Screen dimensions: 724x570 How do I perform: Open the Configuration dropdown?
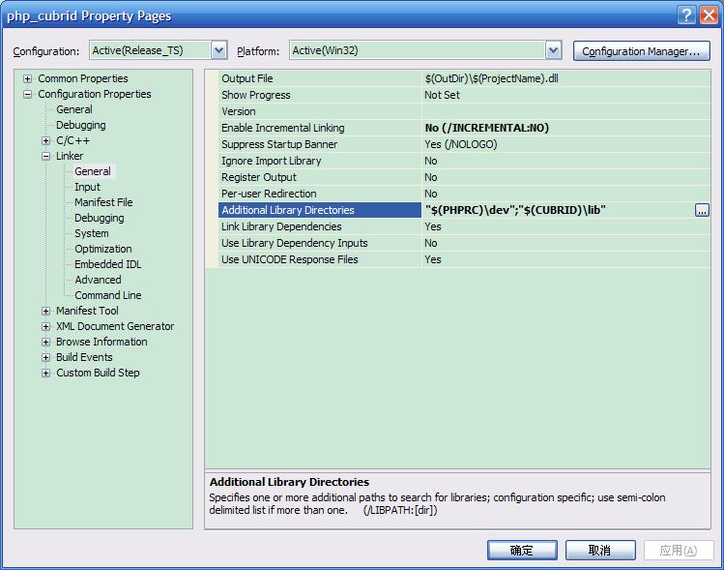pyautogui.click(x=218, y=50)
